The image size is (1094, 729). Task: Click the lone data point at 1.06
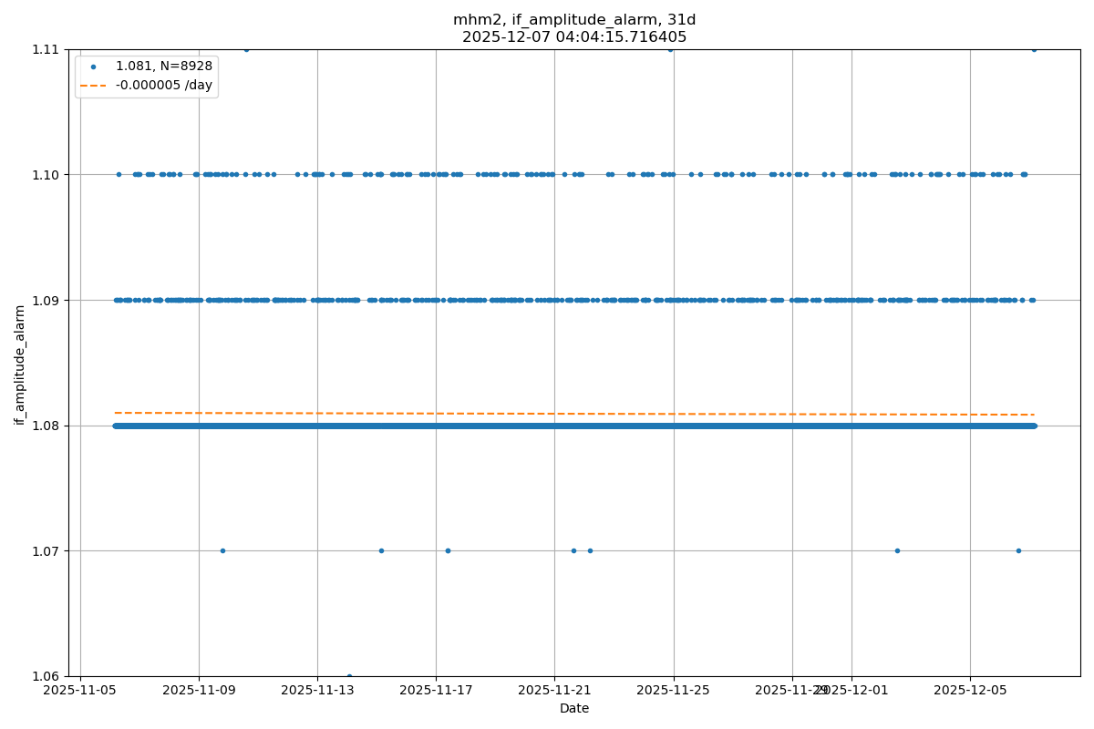click(x=349, y=676)
